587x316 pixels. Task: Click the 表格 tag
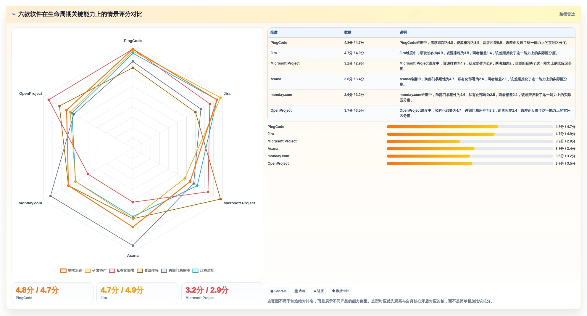(300, 291)
